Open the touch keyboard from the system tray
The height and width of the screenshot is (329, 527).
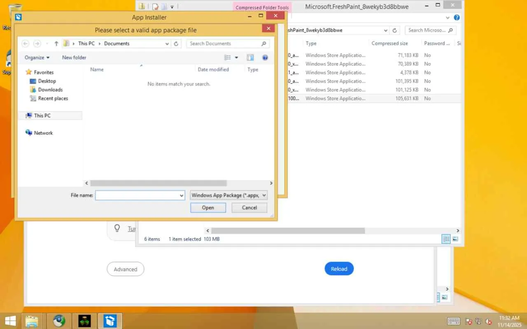[454, 321]
